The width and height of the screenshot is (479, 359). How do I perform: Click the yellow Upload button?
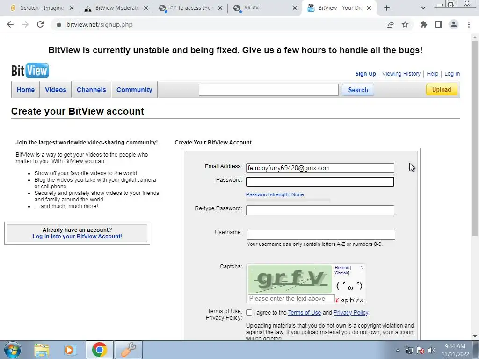(442, 89)
